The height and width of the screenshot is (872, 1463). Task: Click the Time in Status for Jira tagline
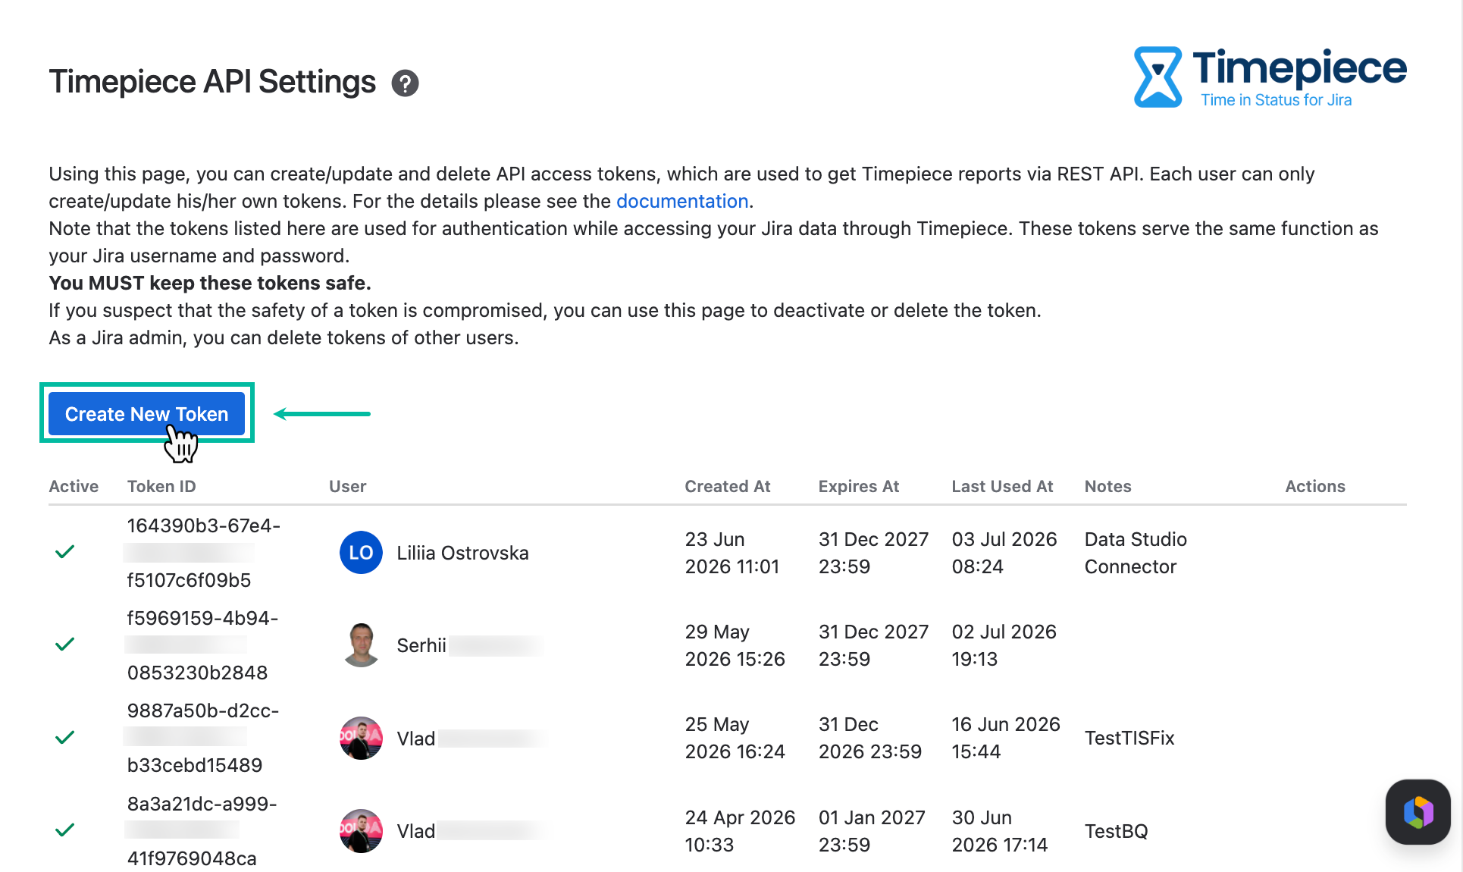point(1276,100)
